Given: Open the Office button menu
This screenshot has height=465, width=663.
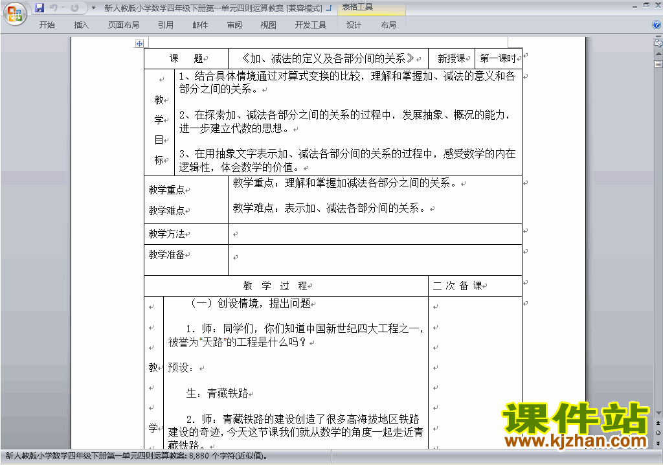Looking at the screenshot, I should pyautogui.click(x=15, y=14).
